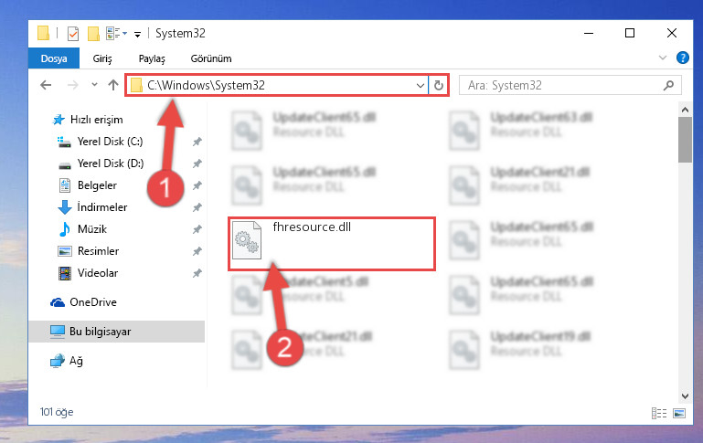Open recent locations dropdown arrow
Viewport: 703px width, 443px height.
[x=94, y=85]
